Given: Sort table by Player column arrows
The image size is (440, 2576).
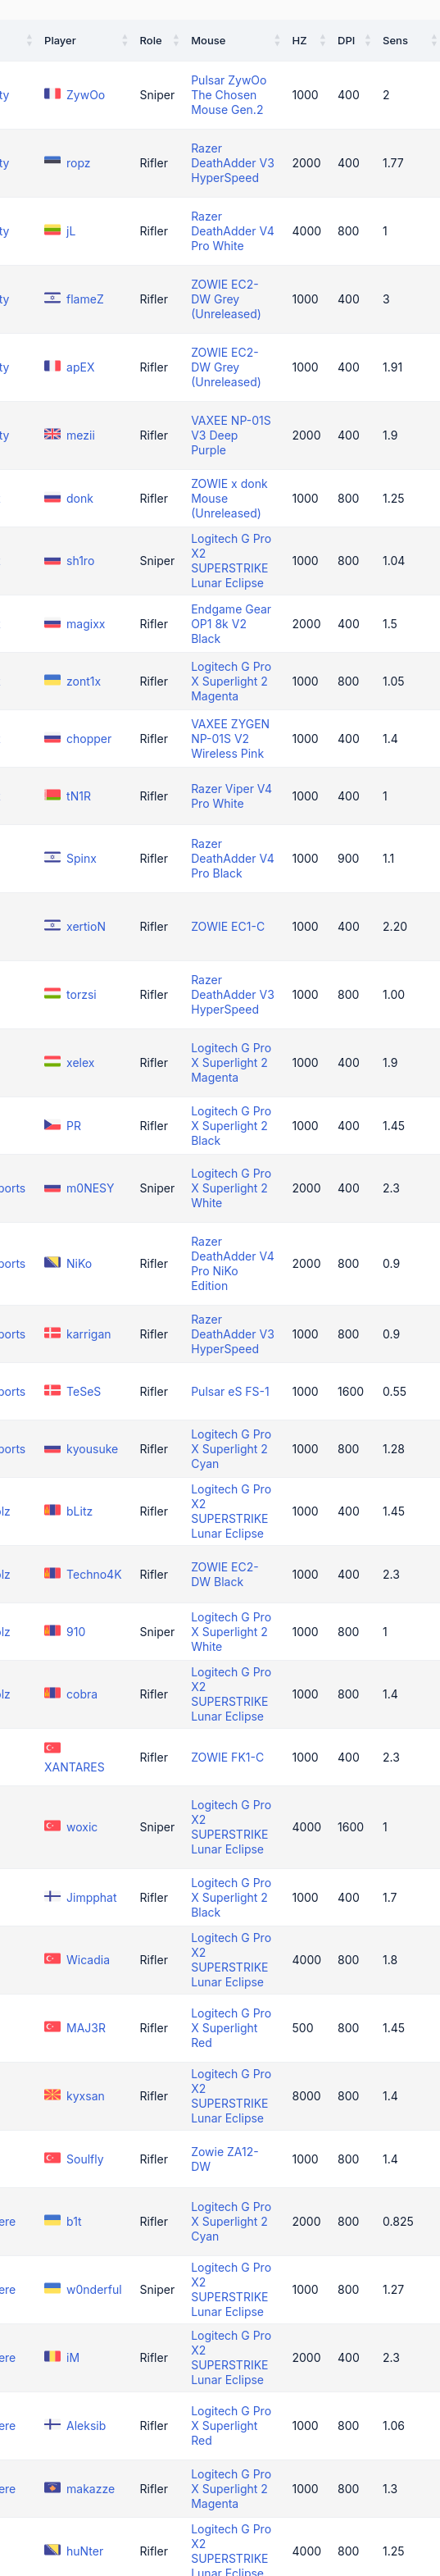Looking at the screenshot, I should coord(125,41).
